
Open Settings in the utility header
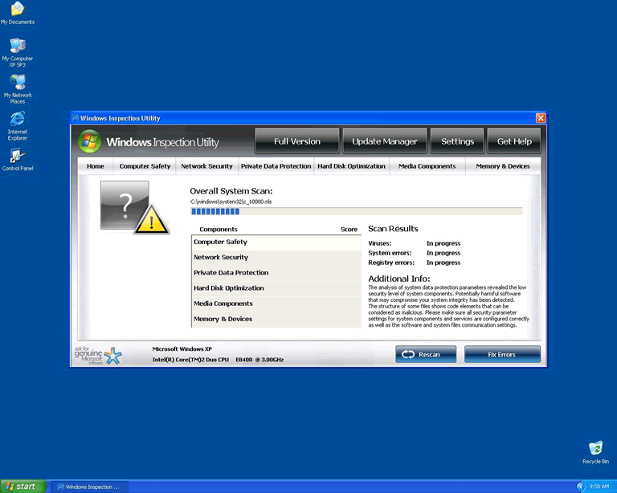point(457,141)
